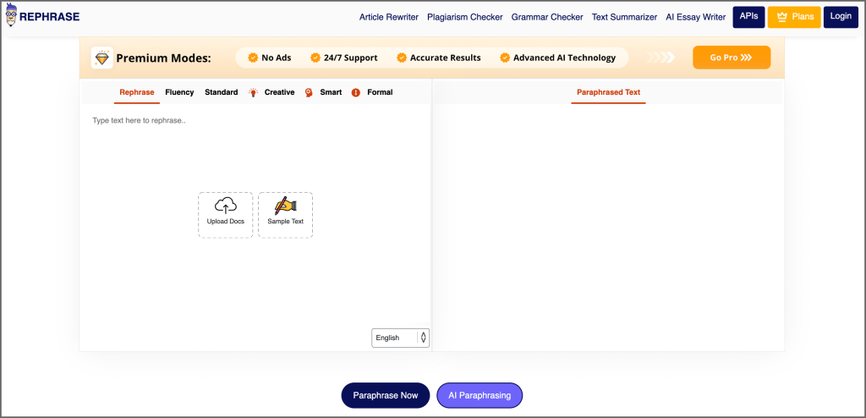This screenshot has width=866, height=418.
Task: Switch to the Standard mode tab
Action: point(221,92)
